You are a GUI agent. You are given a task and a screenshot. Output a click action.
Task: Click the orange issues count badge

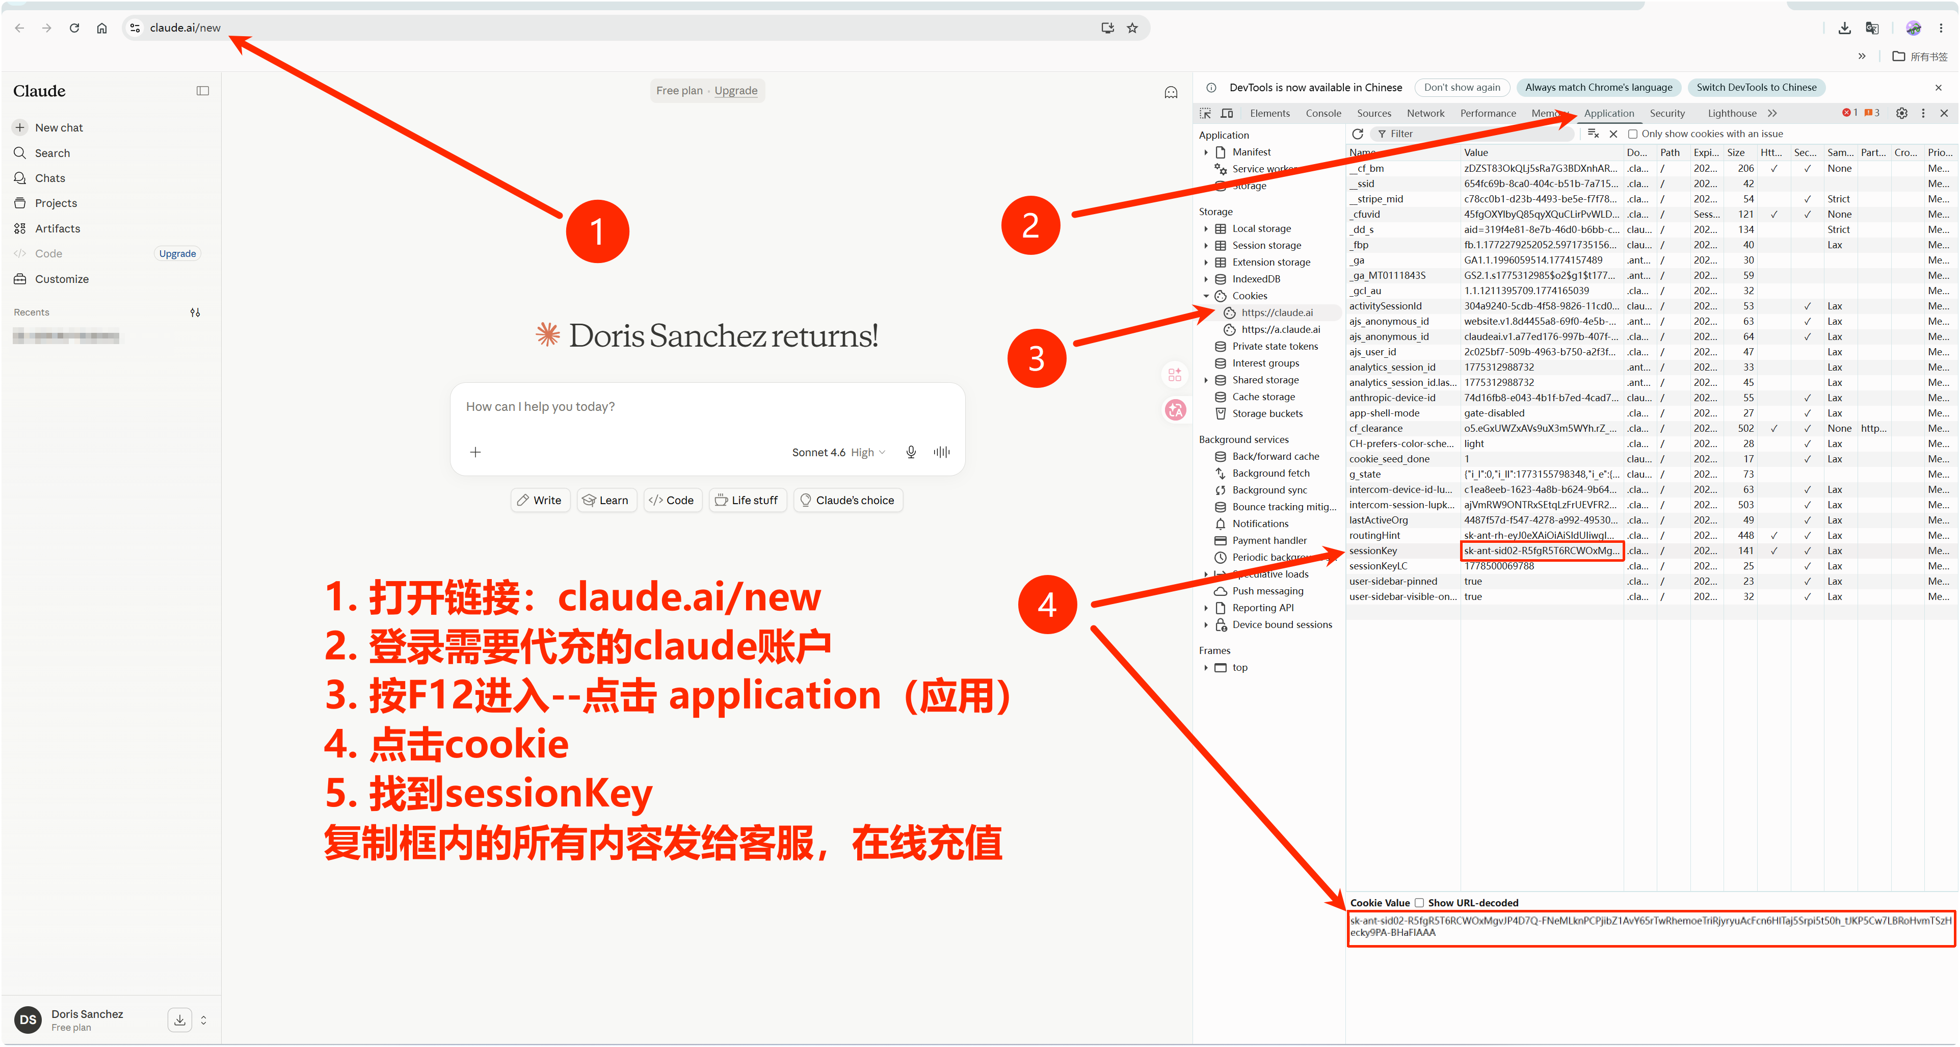(x=1872, y=113)
